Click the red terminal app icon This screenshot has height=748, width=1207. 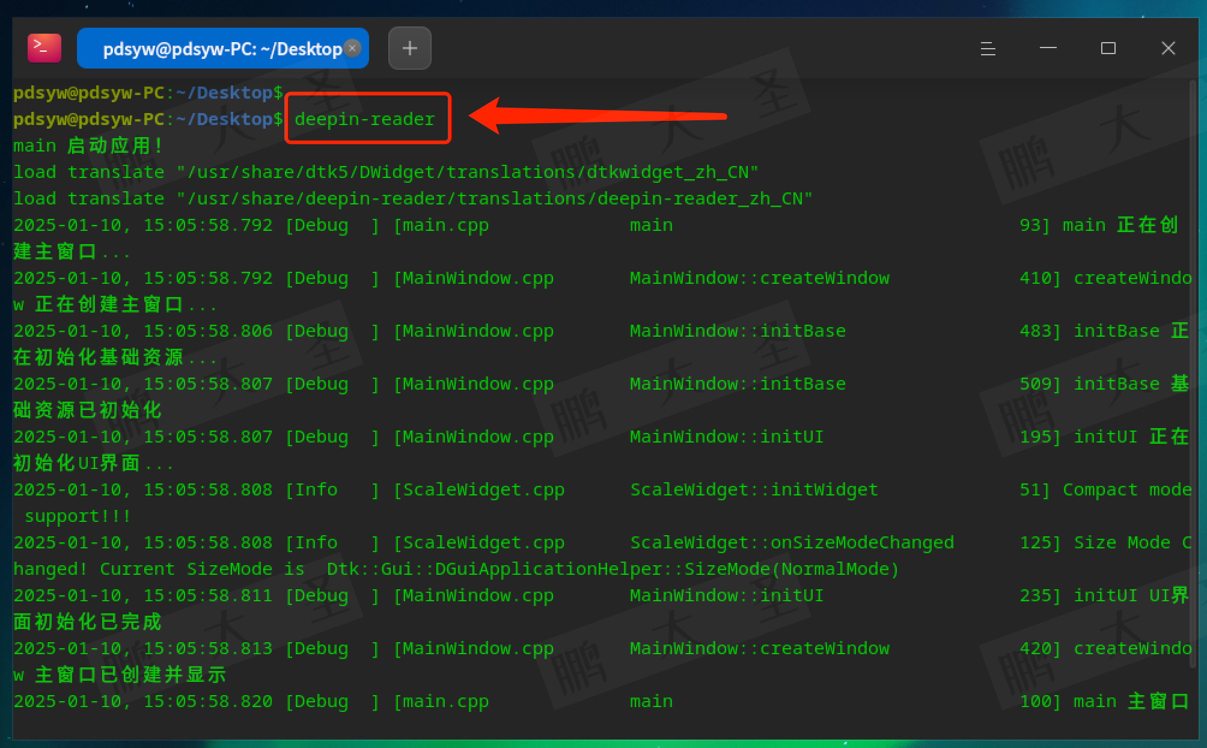tap(44, 48)
